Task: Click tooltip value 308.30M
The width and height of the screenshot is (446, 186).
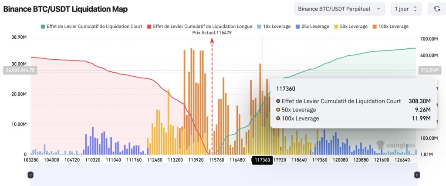Action: [419, 101]
